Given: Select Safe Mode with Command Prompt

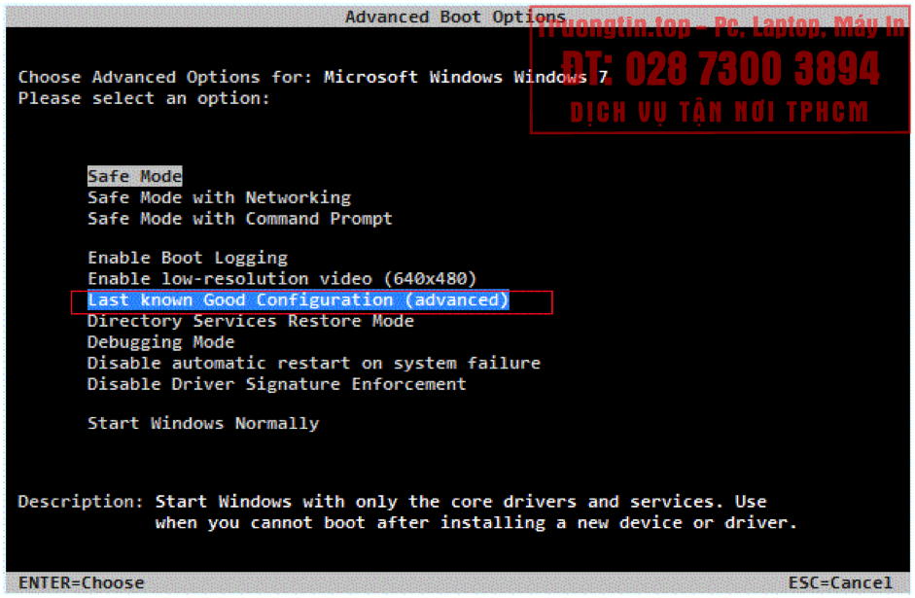Looking at the screenshot, I should (239, 219).
